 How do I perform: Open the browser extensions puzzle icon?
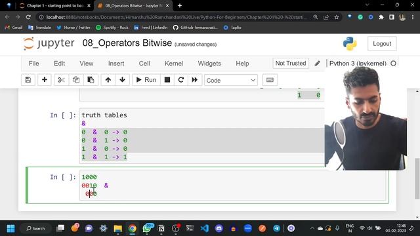coord(381,17)
